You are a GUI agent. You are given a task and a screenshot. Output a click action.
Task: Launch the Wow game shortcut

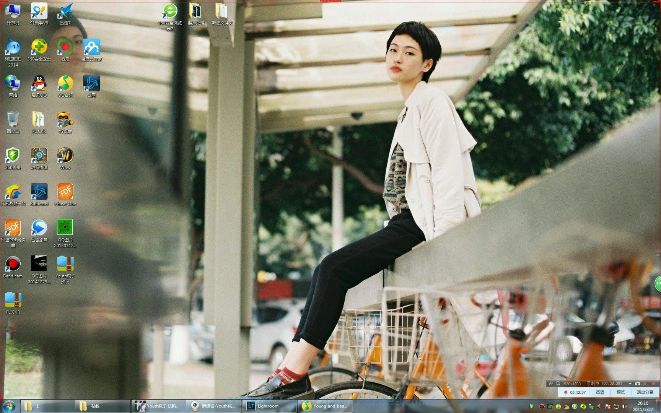click(x=65, y=158)
